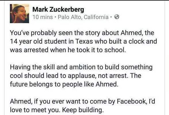Click the text 'love to meet you'
This screenshot has width=169, height=115.
point(34,110)
